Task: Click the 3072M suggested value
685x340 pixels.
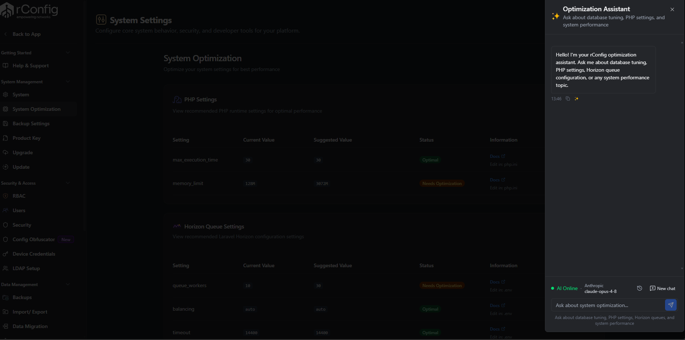Action: pyautogui.click(x=322, y=184)
